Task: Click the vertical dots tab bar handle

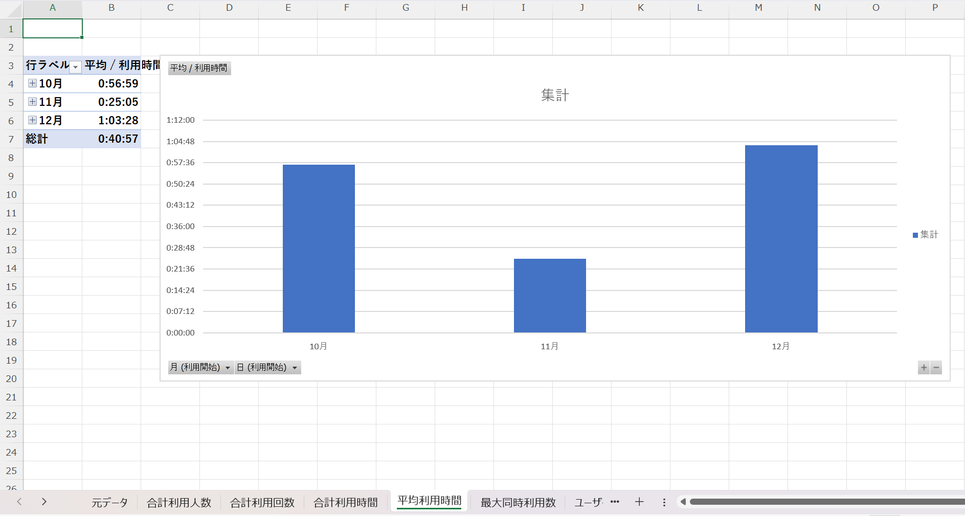Action: click(664, 503)
